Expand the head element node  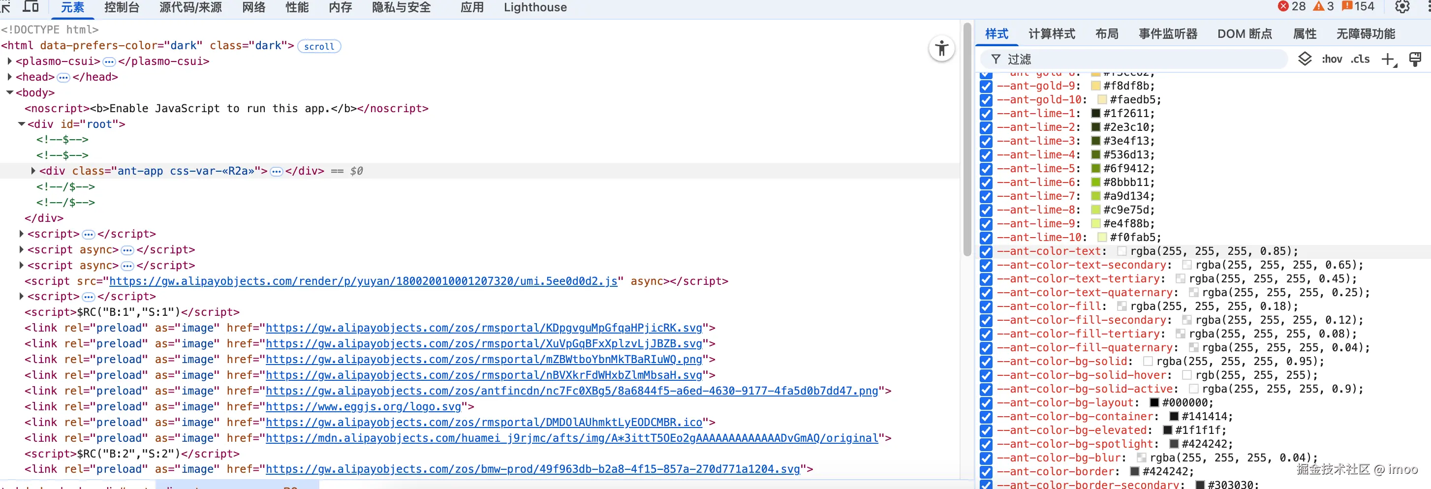point(9,77)
